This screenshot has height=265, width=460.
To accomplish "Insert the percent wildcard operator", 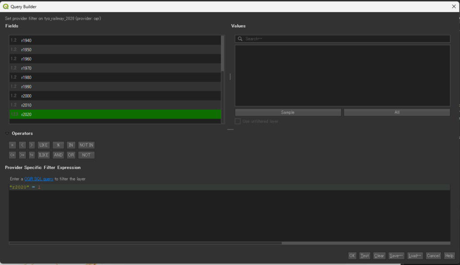I will [x=58, y=145].
